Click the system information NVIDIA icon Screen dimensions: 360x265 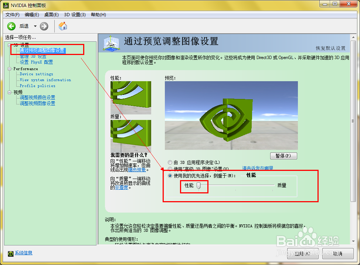pos(11,253)
